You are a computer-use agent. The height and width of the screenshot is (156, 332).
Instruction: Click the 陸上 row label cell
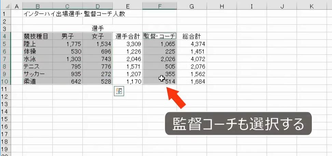click(x=38, y=44)
